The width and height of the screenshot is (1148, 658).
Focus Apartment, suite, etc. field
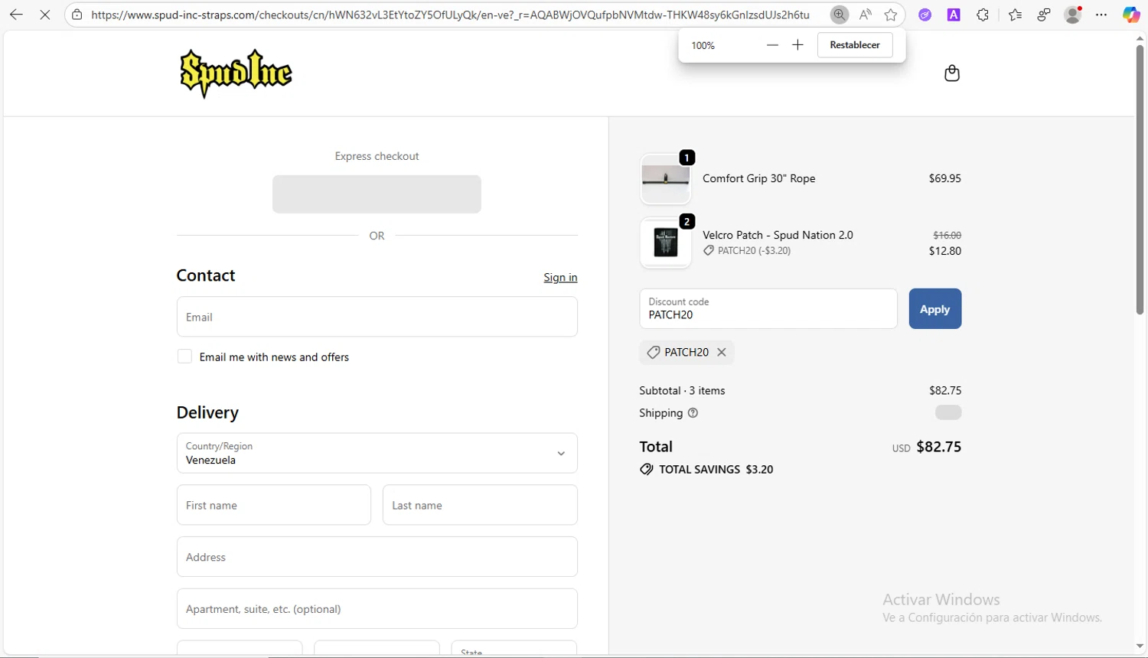377,609
